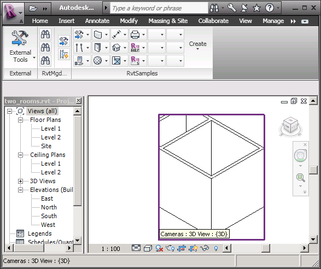Open the View ribbon tab
This screenshot has width=321, height=269.
(245, 21)
